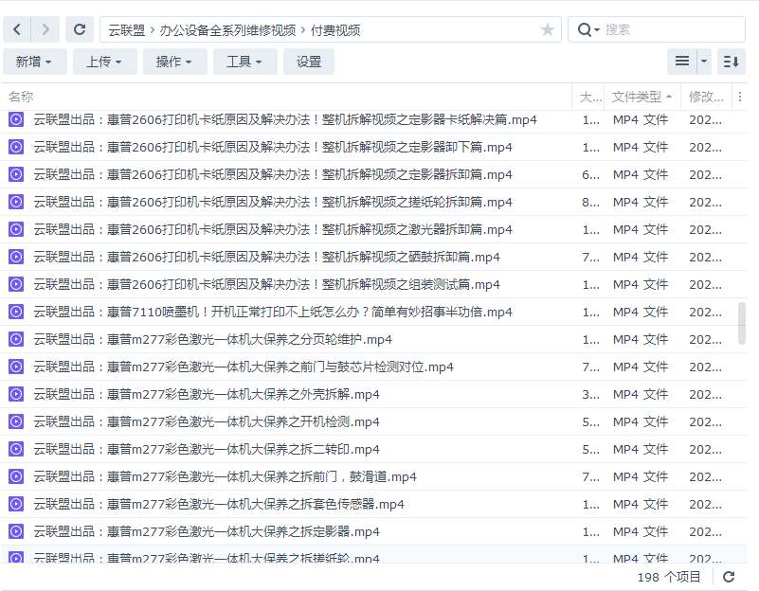The image size is (759, 591).
Task: Select file name ending 定影器卡纸解决篇.mp4
Action: pyautogui.click(x=285, y=119)
